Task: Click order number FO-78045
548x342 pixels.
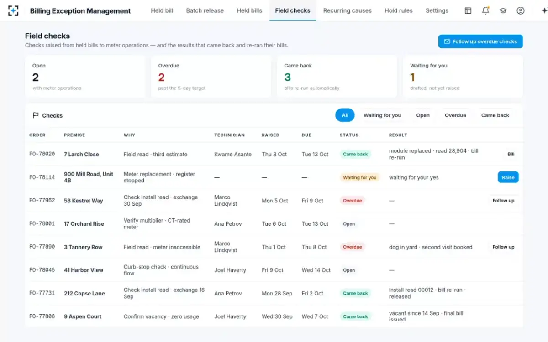Action: click(x=42, y=270)
